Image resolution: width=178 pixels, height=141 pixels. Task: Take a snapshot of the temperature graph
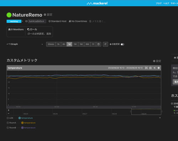[150, 68]
